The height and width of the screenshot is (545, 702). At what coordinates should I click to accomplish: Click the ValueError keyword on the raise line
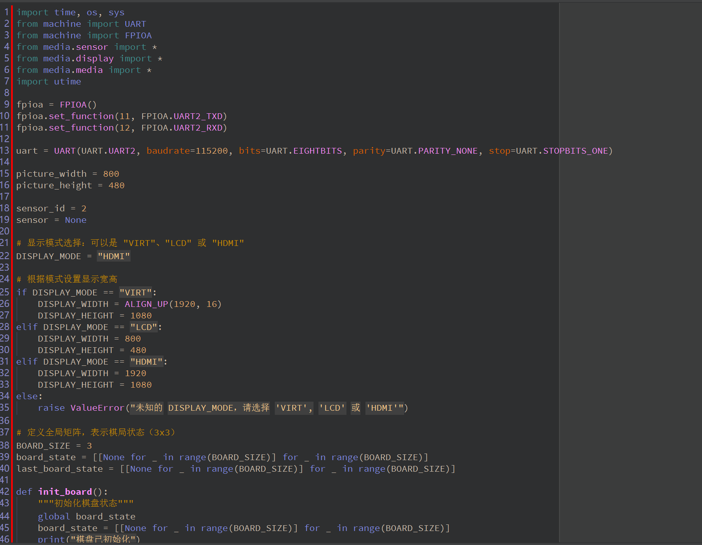[97, 408]
